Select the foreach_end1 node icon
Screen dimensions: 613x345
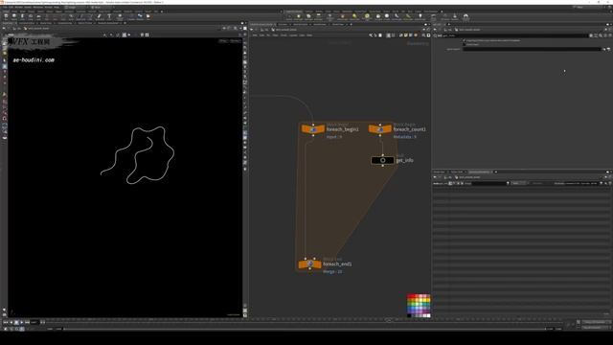310,264
